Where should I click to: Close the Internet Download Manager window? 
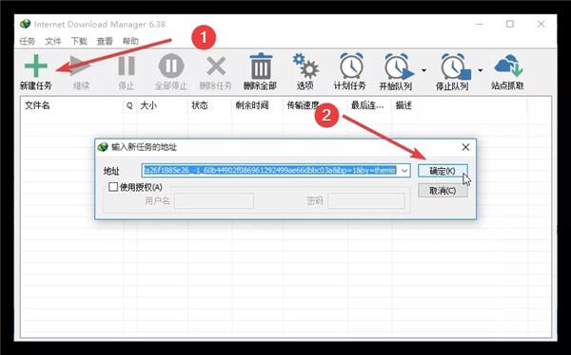pos(541,24)
